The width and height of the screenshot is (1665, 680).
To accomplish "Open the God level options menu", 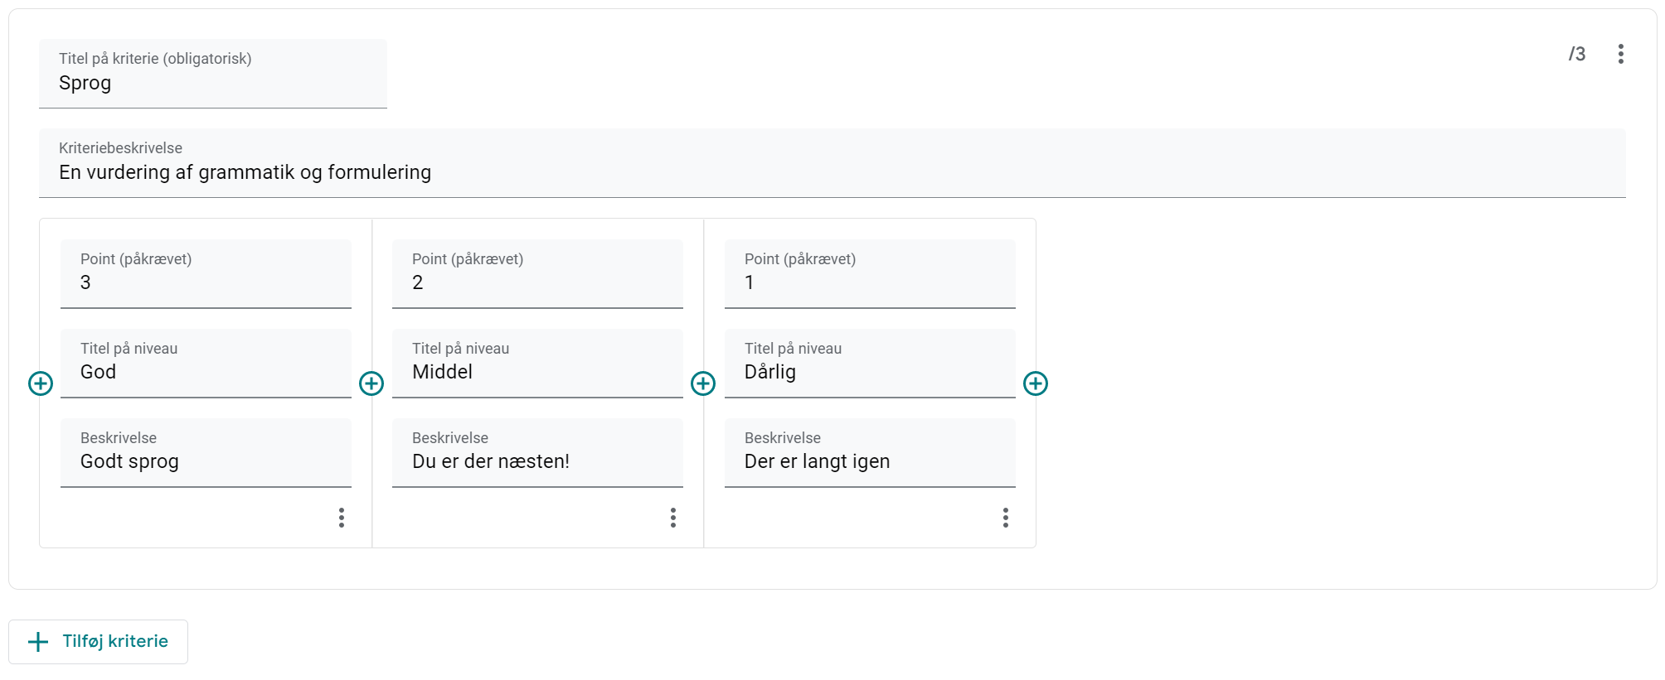I will (x=341, y=518).
